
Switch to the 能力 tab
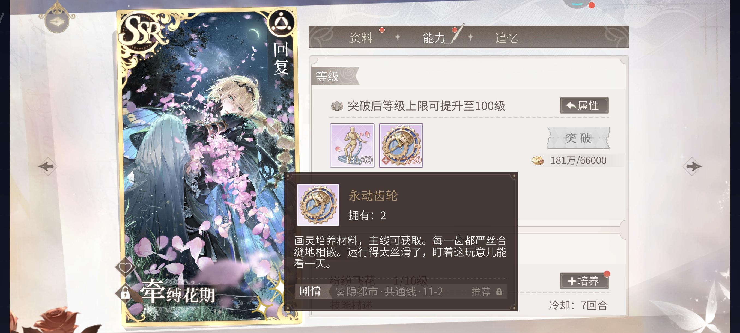click(x=434, y=38)
